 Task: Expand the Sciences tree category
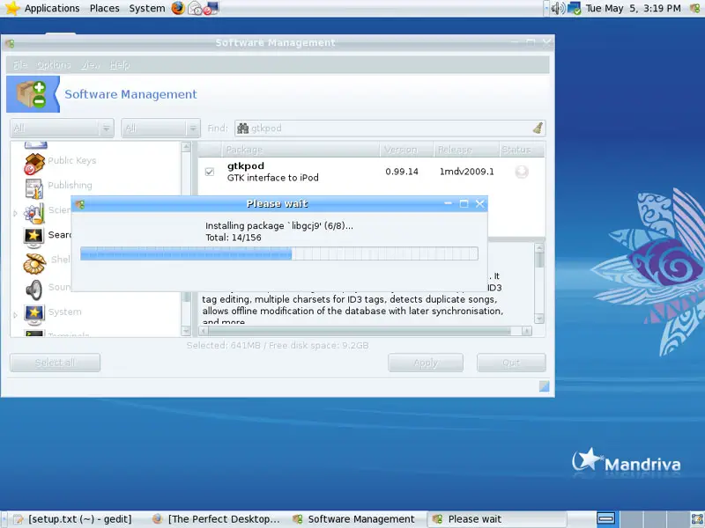(x=15, y=213)
